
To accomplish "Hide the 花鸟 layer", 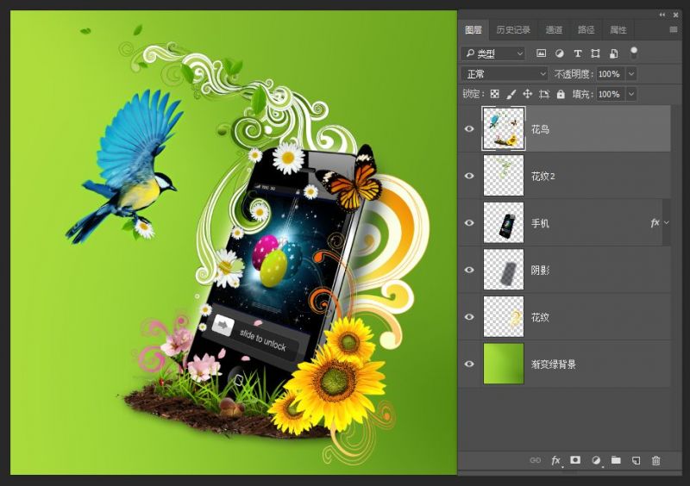I will pos(469,129).
